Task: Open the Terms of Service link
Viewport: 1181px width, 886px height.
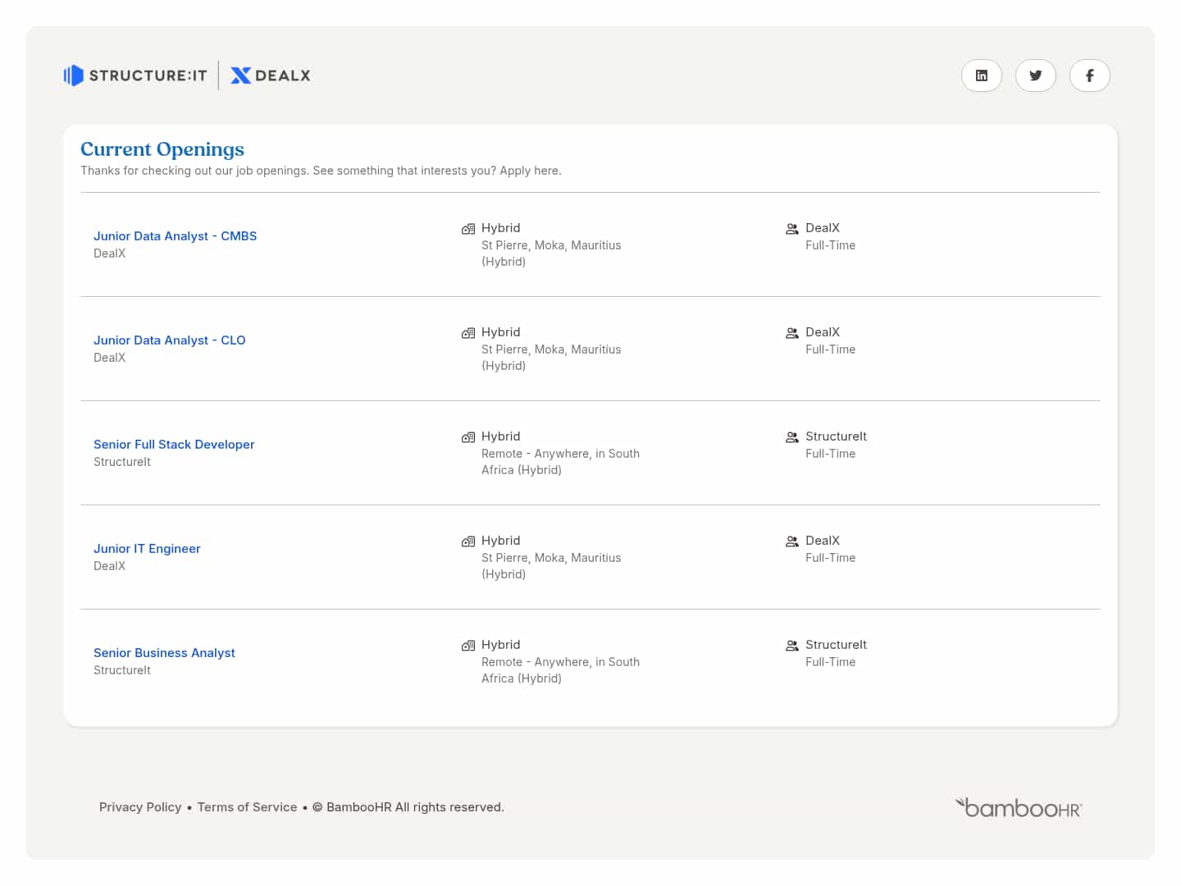Action: [x=248, y=807]
